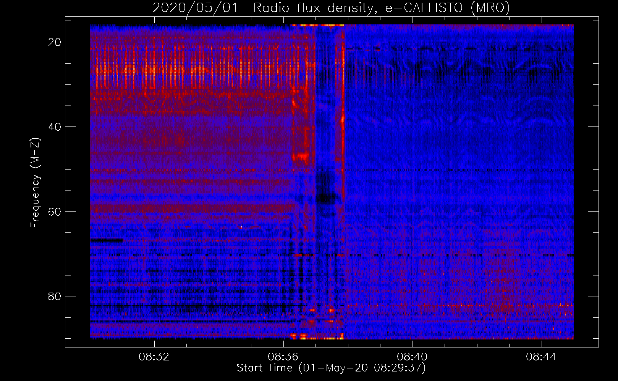Image resolution: width=618 pixels, height=381 pixels.
Task: Click the '20' frequency tick label
Action: tap(55, 42)
